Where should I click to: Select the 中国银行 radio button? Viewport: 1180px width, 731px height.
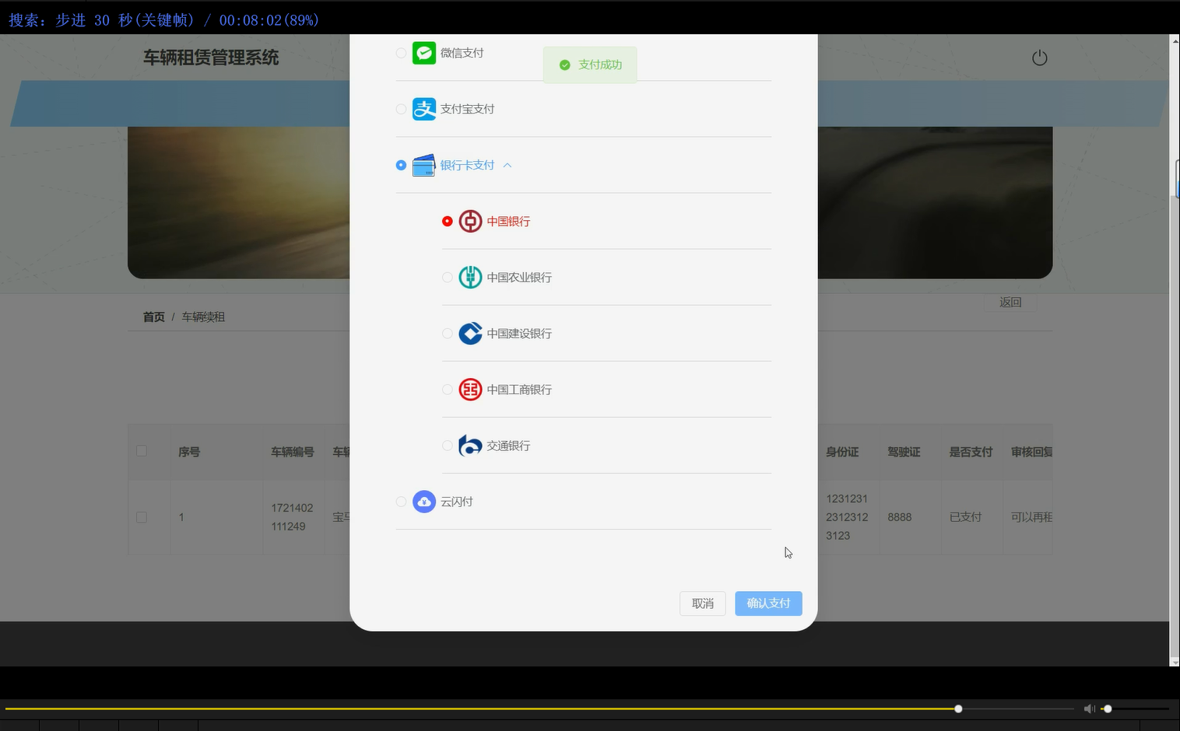pyautogui.click(x=447, y=221)
